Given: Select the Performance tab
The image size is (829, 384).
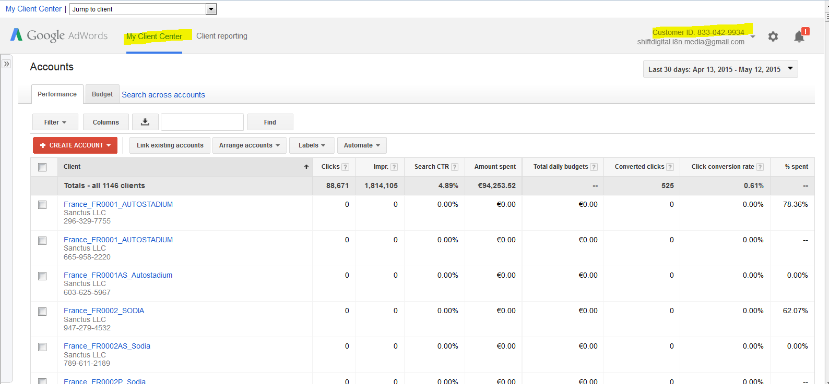Looking at the screenshot, I should coord(57,94).
